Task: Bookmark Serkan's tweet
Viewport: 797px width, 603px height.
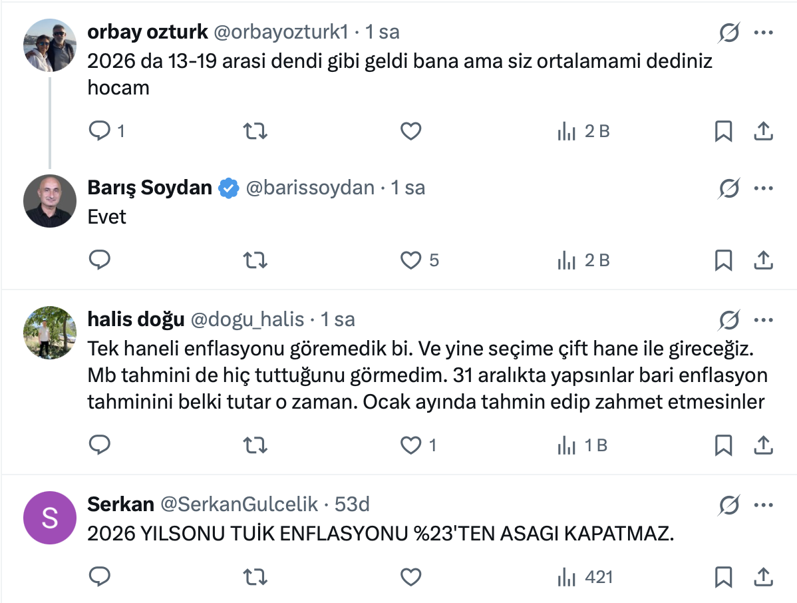Action: click(723, 577)
